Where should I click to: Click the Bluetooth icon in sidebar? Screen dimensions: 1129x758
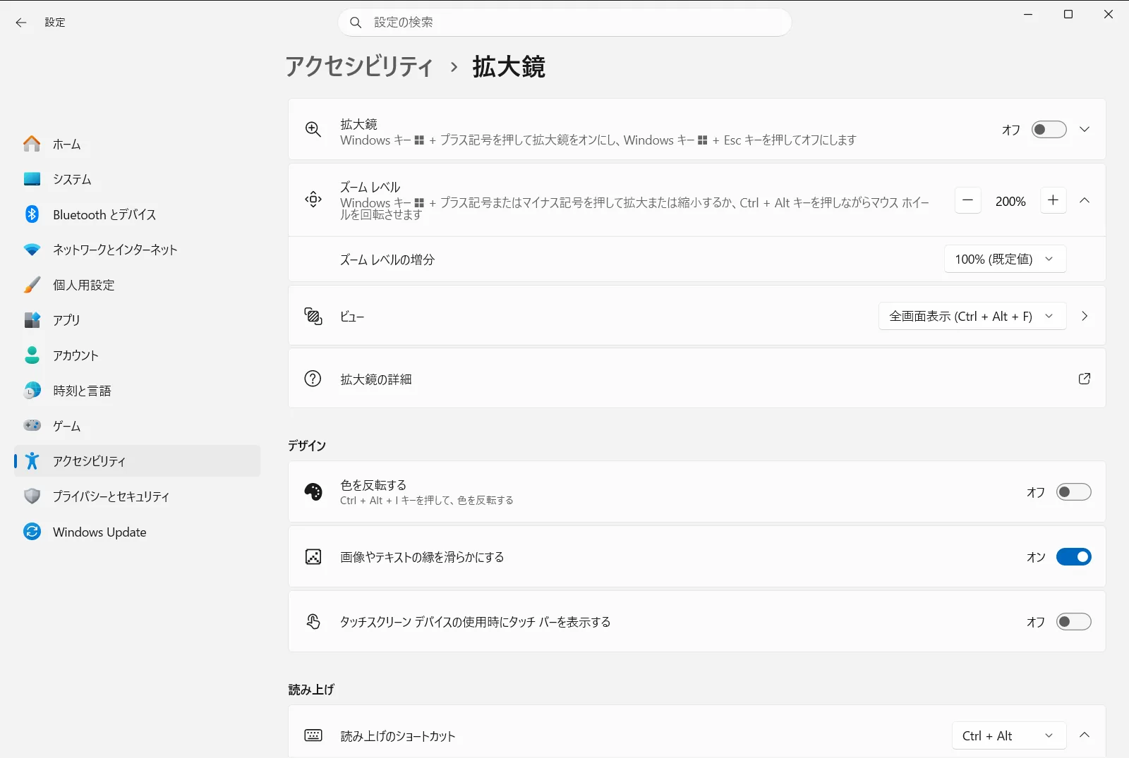tap(32, 214)
